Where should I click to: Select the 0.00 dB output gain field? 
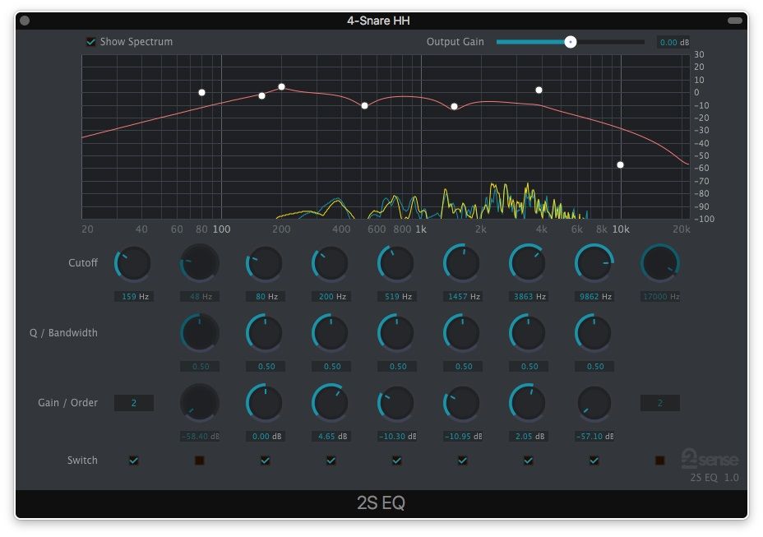pos(673,43)
